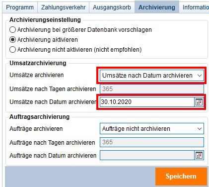Image resolution: width=209 pixels, height=187 pixels.
Task: Click the 'Umsatzarchivierung' group heading
Action: click(x=38, y=63)
